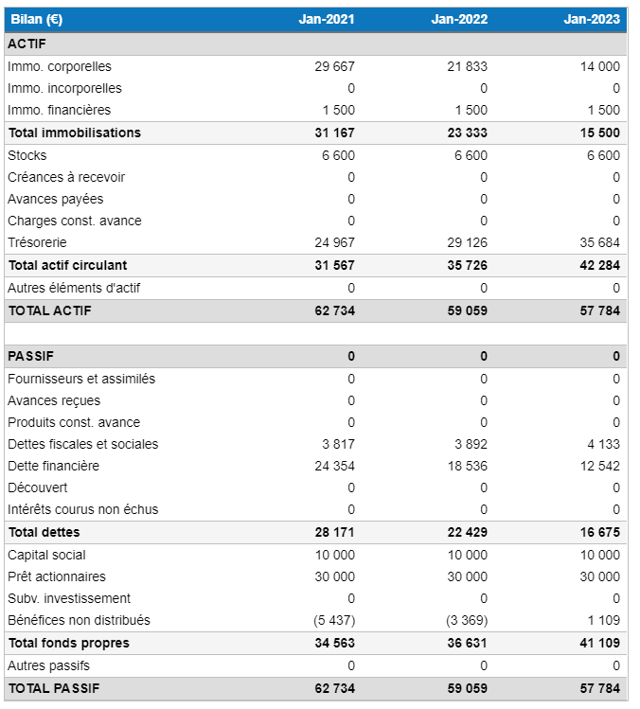Click Total fonds propres Jan-2023 value 41 109

600,643
